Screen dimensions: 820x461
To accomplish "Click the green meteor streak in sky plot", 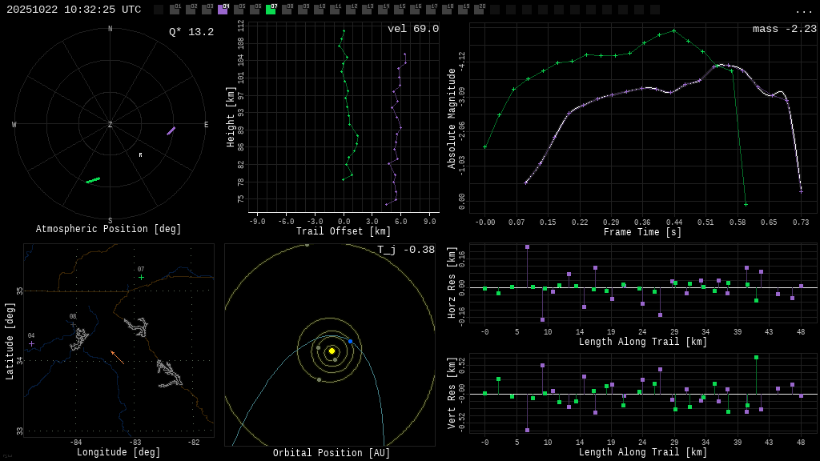I will 93,180.
